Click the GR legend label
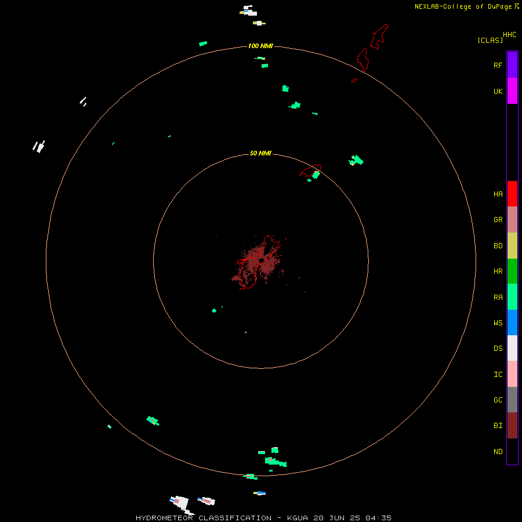Image resolution: width=522 pixels, height=522 pixels. coord(498,220)
